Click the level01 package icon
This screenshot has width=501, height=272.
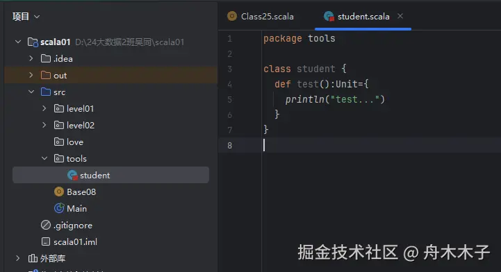59,108
